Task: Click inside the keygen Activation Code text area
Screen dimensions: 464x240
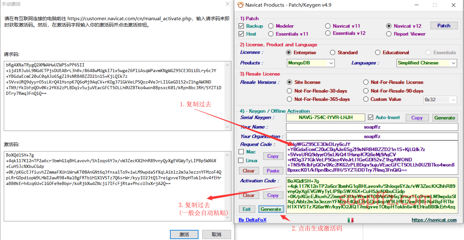Action: 372,195
